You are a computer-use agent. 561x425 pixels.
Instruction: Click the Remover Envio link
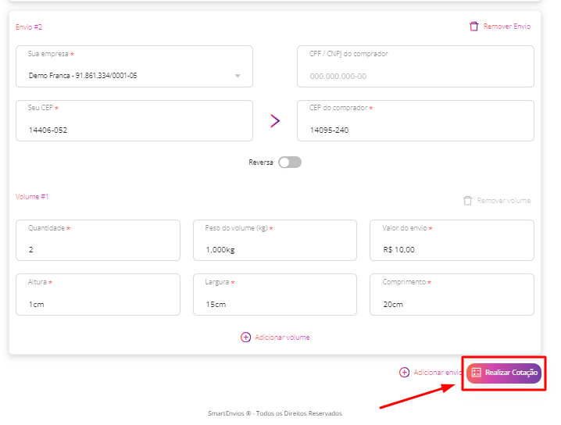[x=506, y=27]
